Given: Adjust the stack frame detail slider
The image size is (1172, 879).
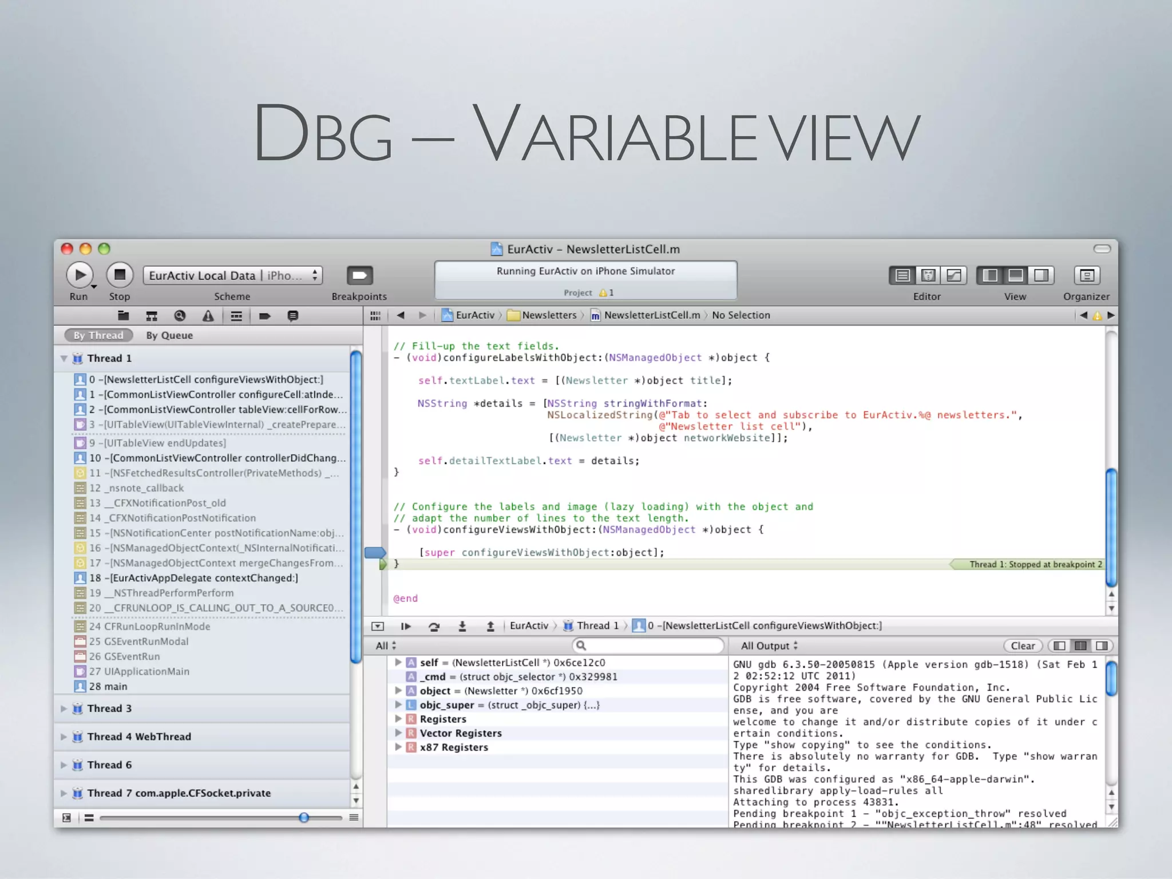Looking at the screenshot, I should 304,818.
